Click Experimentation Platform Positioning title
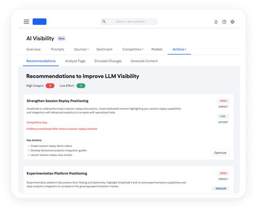Viewport: 257px width, 211px height. tap(57, 173)
